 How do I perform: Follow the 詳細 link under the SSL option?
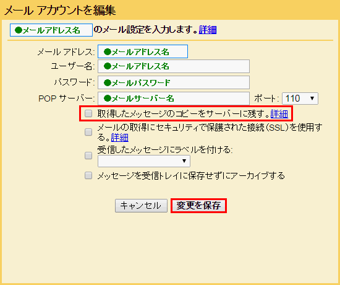[120, 138]
